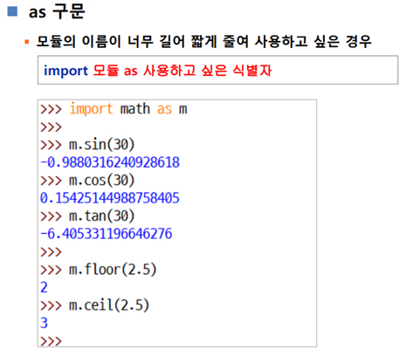Select the output '-0.9880316240928618'

click(x=110, y=162)
